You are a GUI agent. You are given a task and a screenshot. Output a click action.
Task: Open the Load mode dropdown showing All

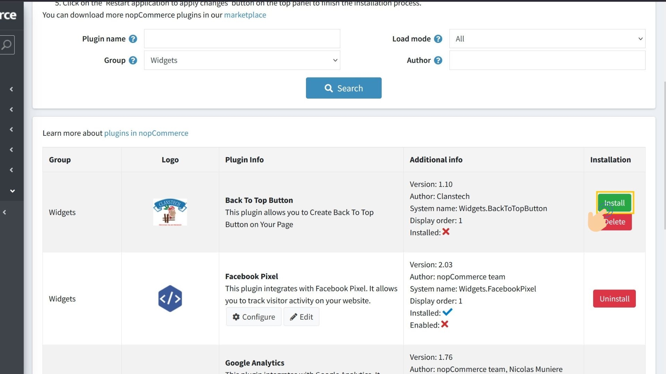tap(547, 39)
